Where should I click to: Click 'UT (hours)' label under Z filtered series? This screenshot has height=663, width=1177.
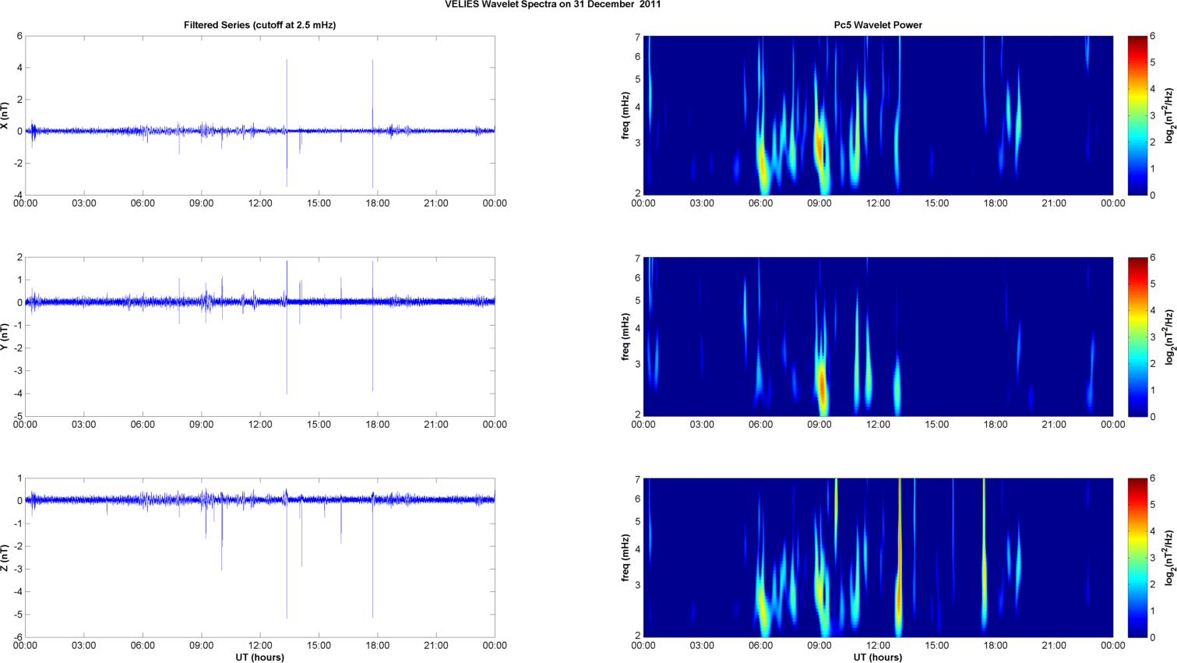coord(259,658)
